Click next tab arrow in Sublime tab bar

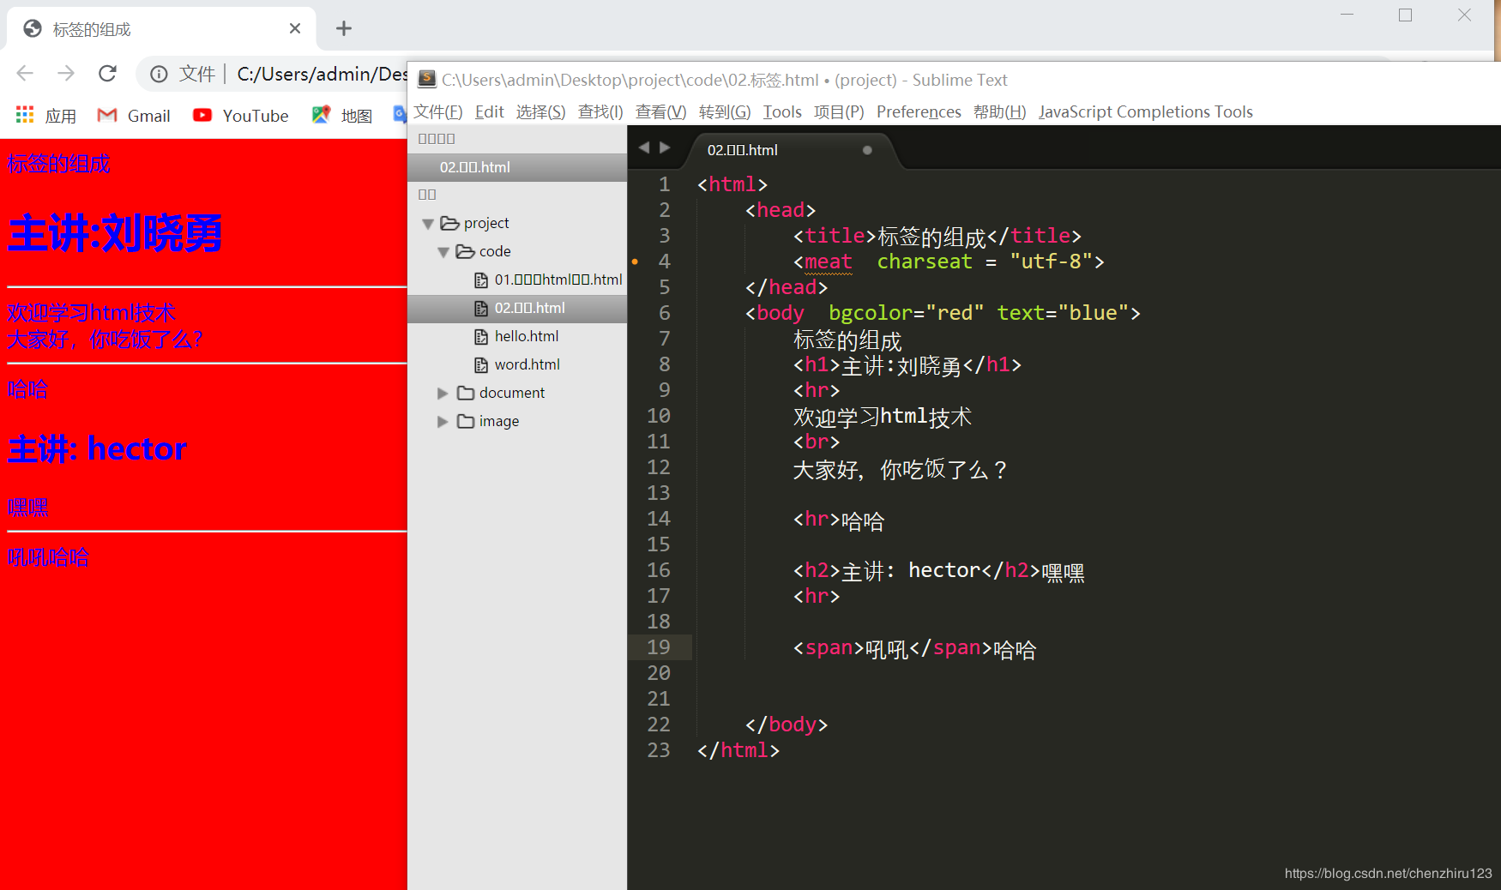point(665,147)
